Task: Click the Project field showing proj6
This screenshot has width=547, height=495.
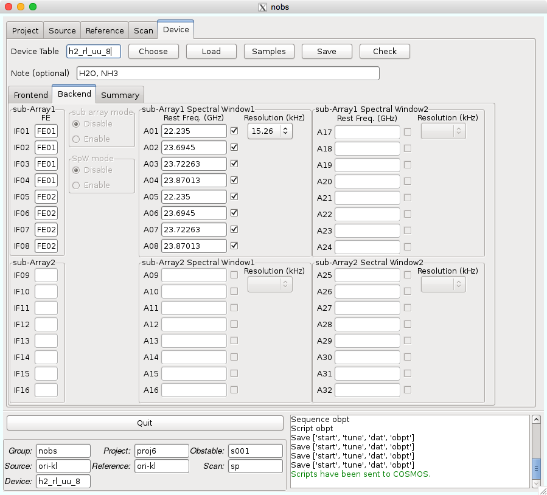Action: pos(162,451)
